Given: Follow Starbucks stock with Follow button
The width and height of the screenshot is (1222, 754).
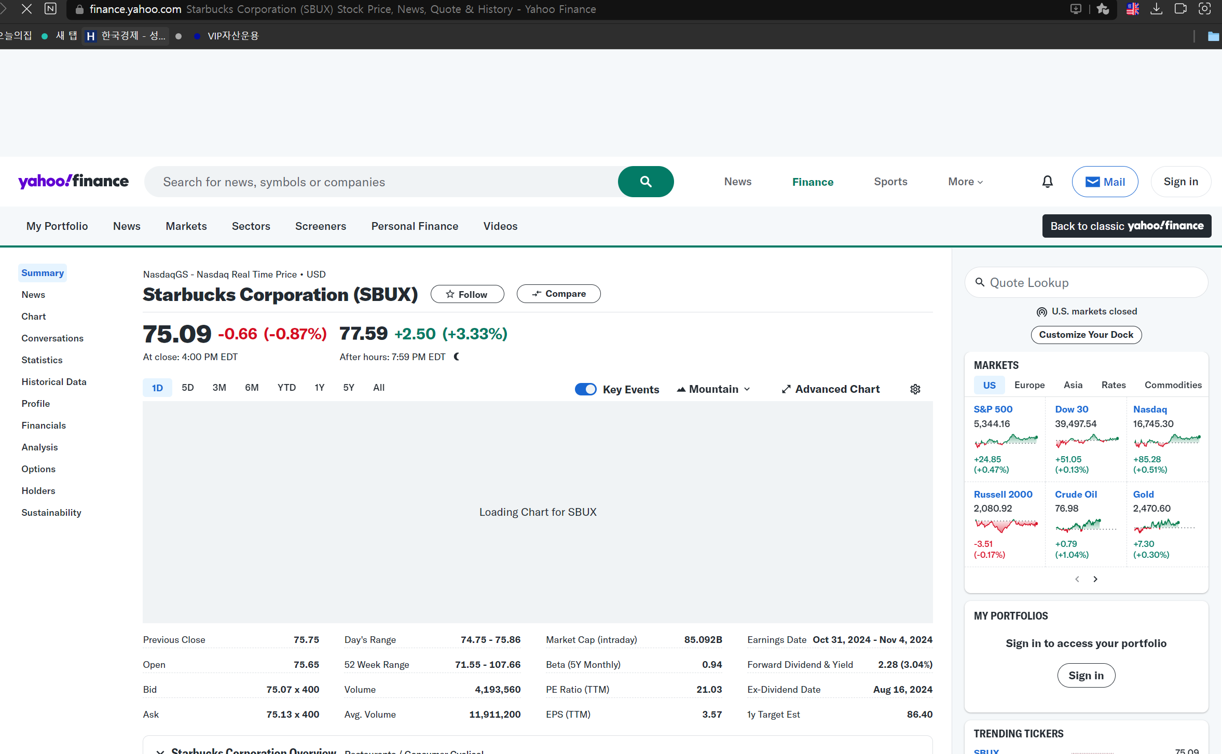Looking at the screenshot, I should (x=468, y=294).
